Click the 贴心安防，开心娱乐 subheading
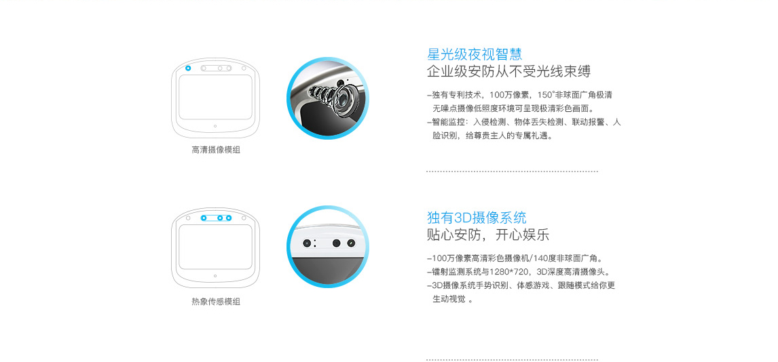The image size is (778, 362). click(488, 235)
